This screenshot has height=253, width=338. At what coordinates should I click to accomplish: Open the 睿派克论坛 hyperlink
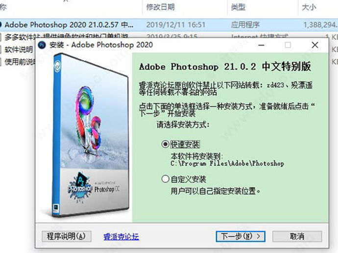[121, 237]
